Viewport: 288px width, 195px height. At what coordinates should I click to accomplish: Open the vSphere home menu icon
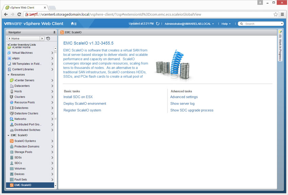pyautogui.click(x=74, y=24)
